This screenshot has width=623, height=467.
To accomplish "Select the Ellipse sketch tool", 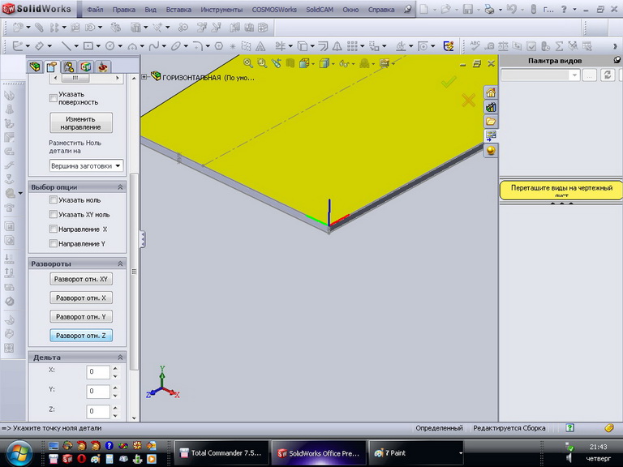I will [175, 46].
